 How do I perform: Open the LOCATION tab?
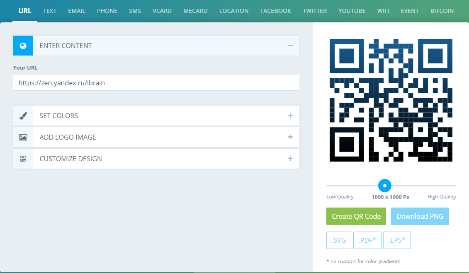click(234, 11)
